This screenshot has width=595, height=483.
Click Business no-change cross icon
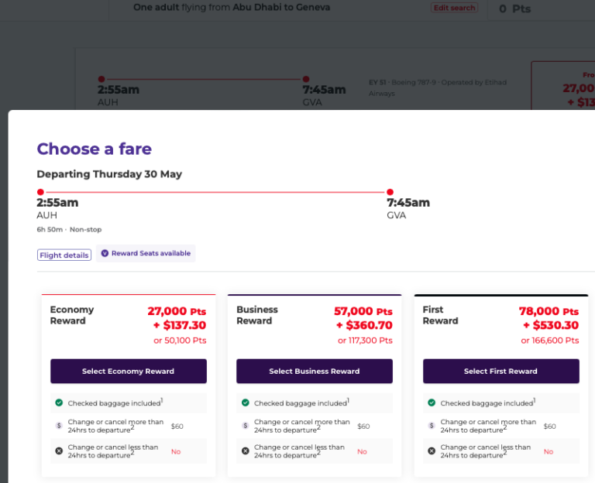[x=246, y=450]
